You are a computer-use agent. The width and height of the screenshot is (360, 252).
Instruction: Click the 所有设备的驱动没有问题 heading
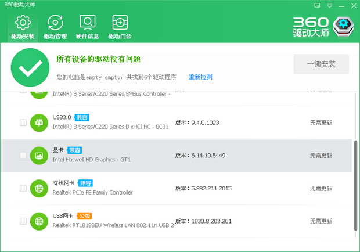(x=99, y=59)
